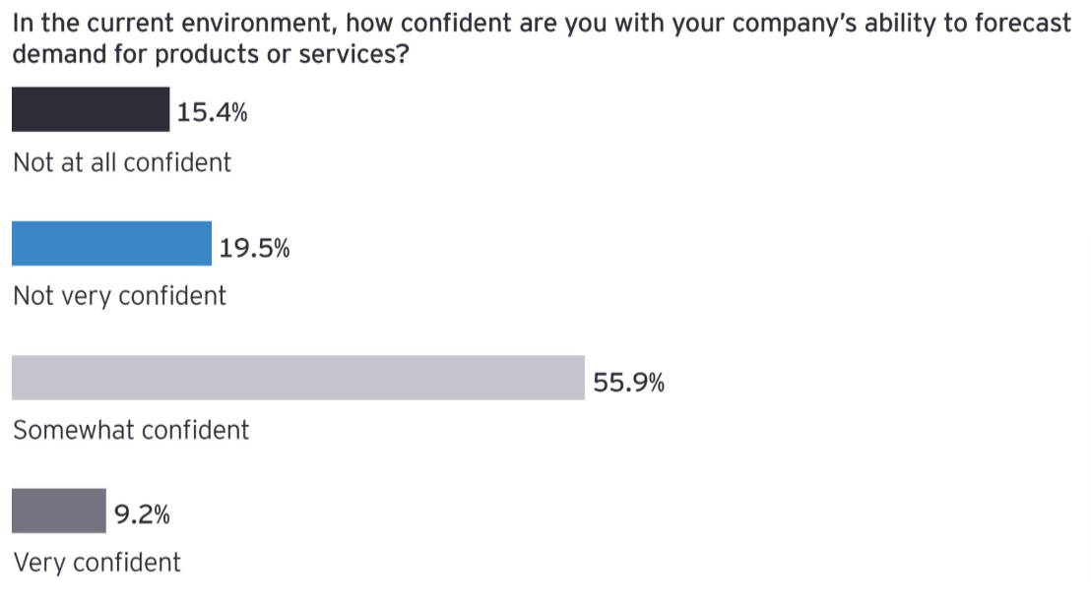Select the 19.5% value label

(255, 248)
